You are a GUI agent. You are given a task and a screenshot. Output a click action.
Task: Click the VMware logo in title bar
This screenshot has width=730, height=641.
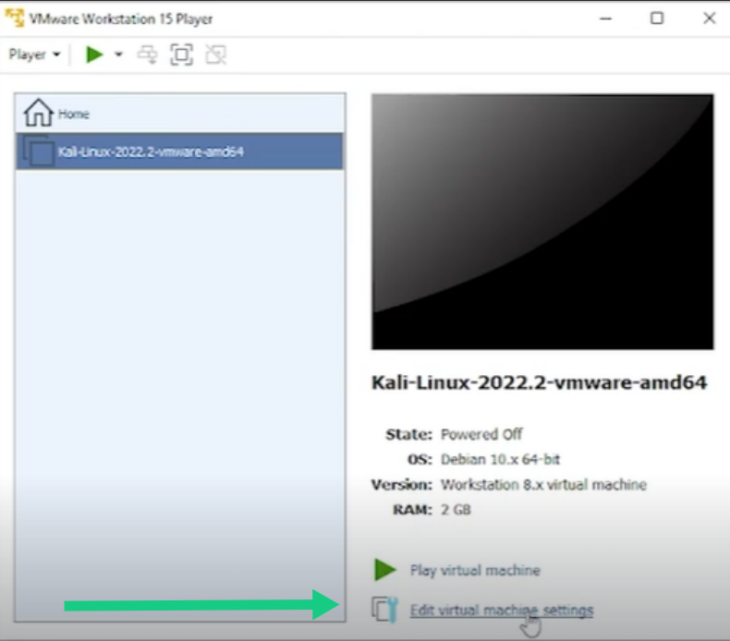tap(15, 18)
